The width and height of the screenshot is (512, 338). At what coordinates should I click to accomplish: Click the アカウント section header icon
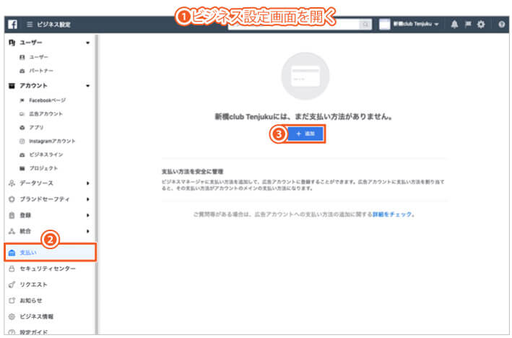pos(12,86)
